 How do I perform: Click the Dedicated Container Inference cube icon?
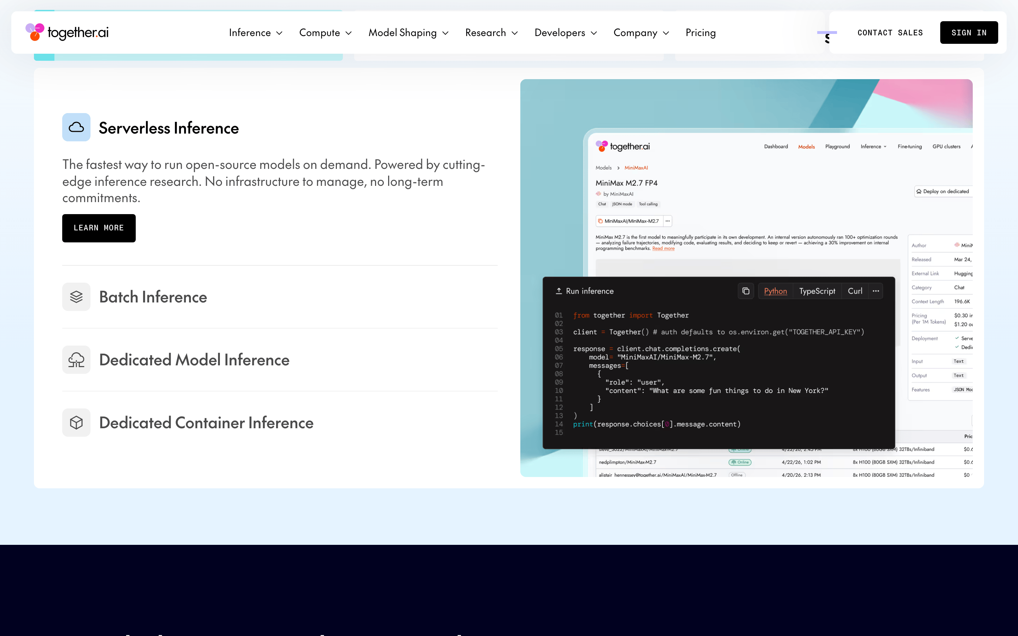pos(76,422)
